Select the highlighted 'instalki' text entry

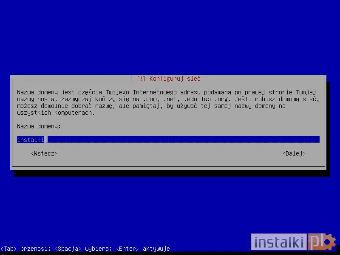click(30, 139)
